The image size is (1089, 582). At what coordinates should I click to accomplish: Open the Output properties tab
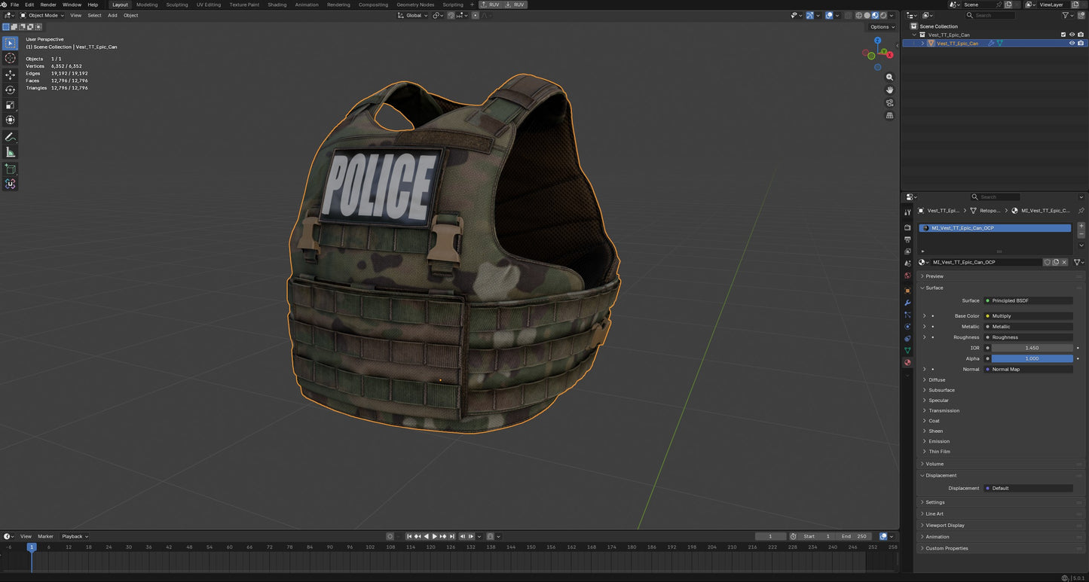click(907, 239)
